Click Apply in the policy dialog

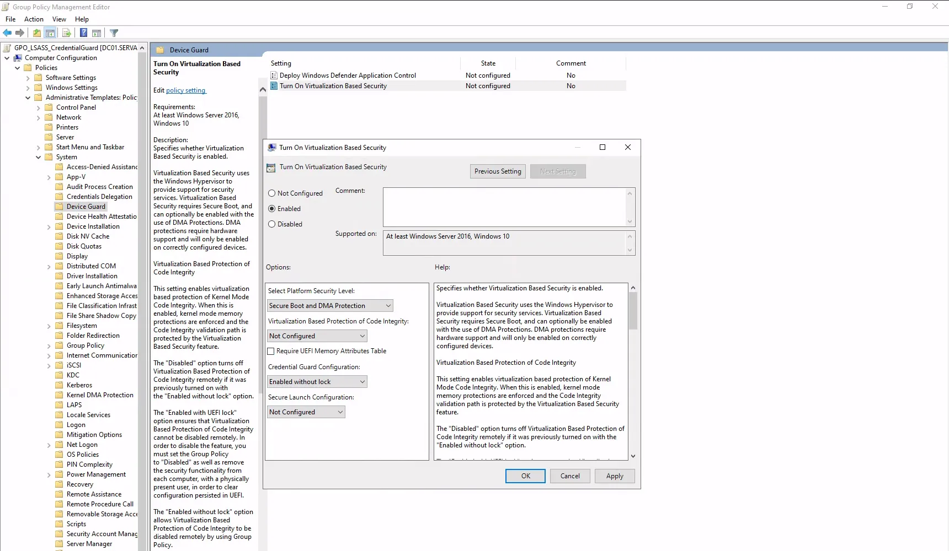(615, 476)
